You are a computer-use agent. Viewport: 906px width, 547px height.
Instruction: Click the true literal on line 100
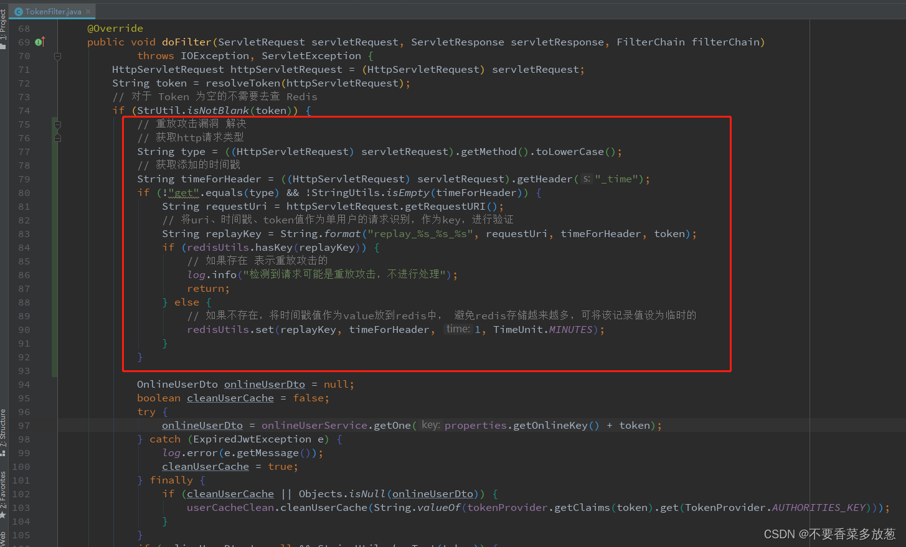[x=280, y=467]
